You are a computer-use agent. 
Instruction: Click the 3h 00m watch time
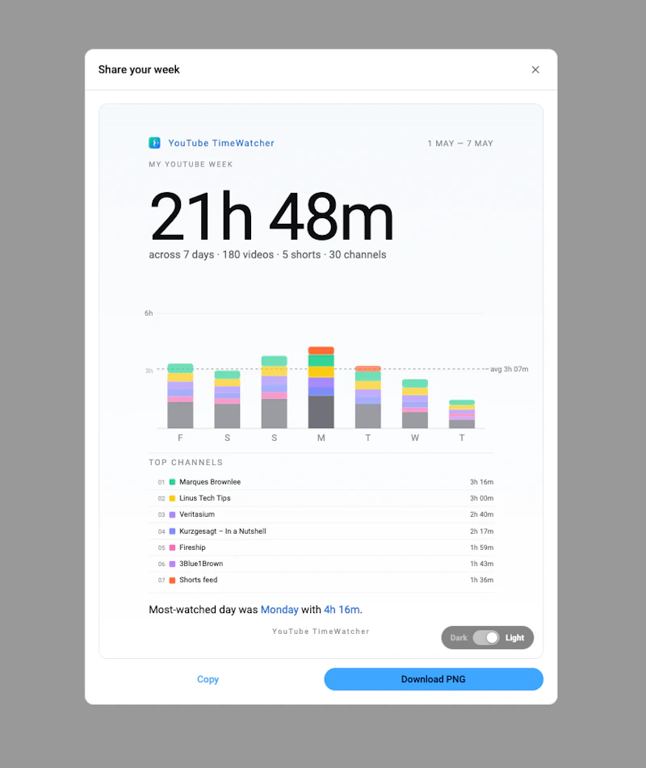pyautogui.click(x=482, y=498)
